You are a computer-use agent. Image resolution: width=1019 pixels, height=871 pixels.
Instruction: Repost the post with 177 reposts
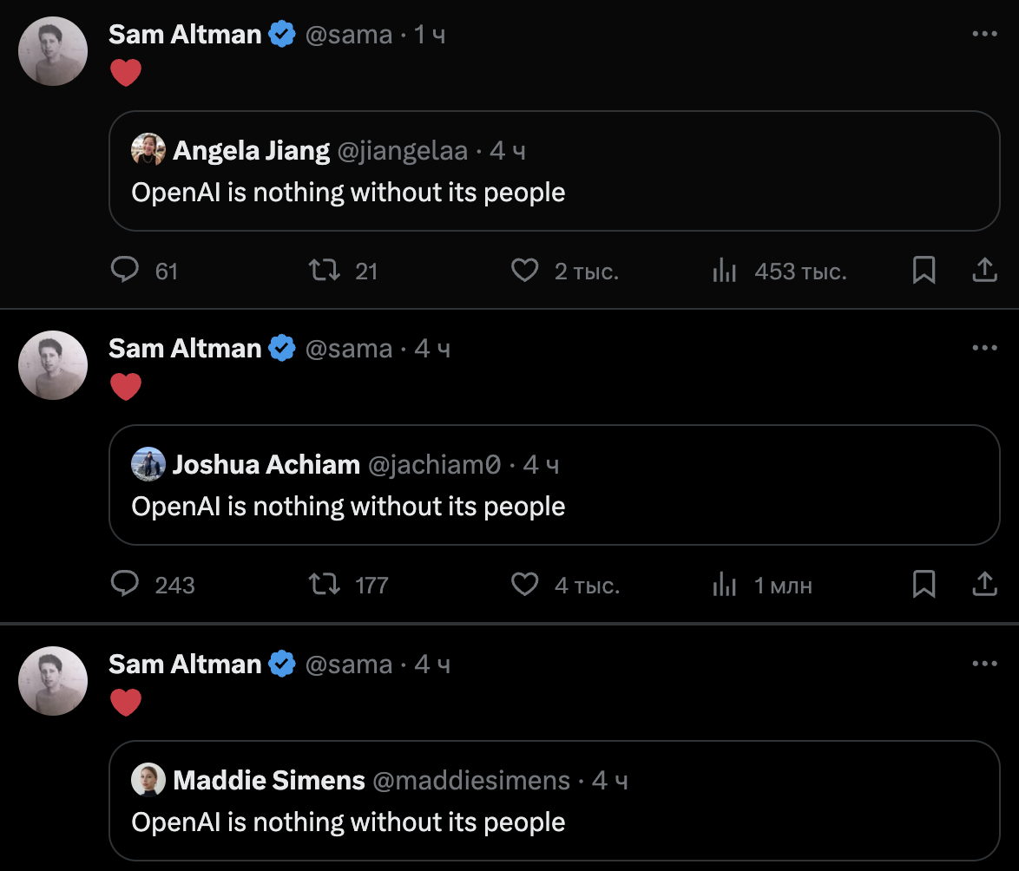click(325, 586)
